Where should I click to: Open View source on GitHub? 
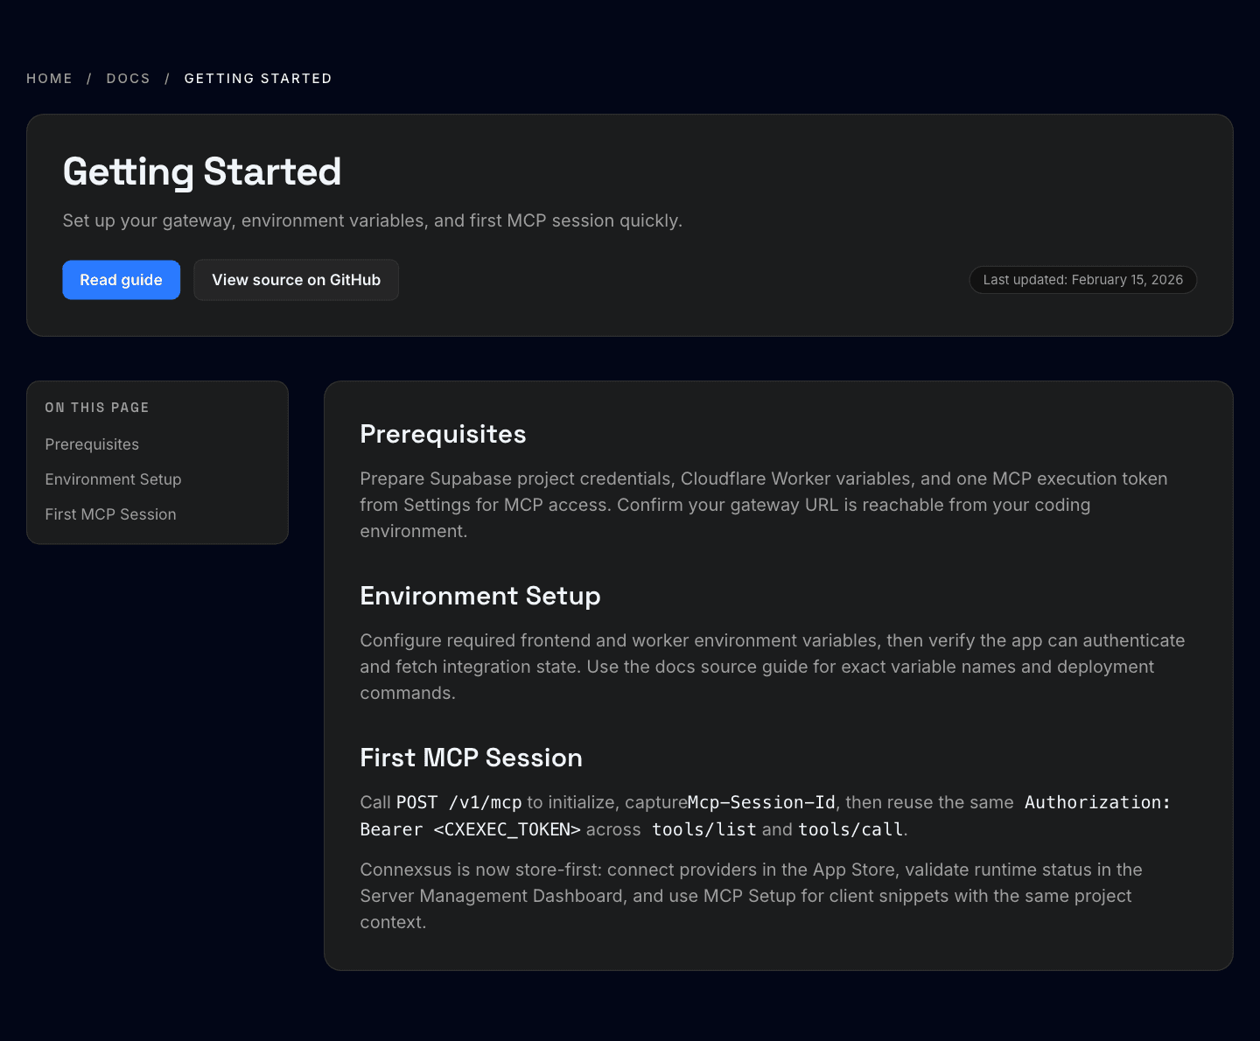pyautogui.click(x=296, y=280)
